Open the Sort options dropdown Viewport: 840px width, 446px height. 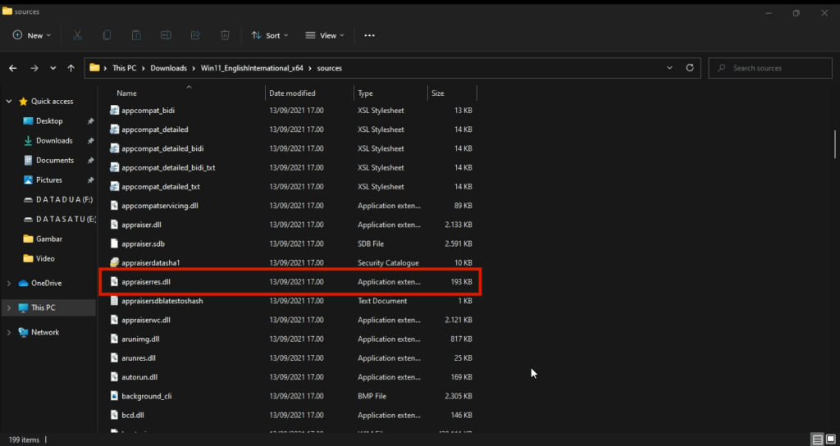(269, 35)
